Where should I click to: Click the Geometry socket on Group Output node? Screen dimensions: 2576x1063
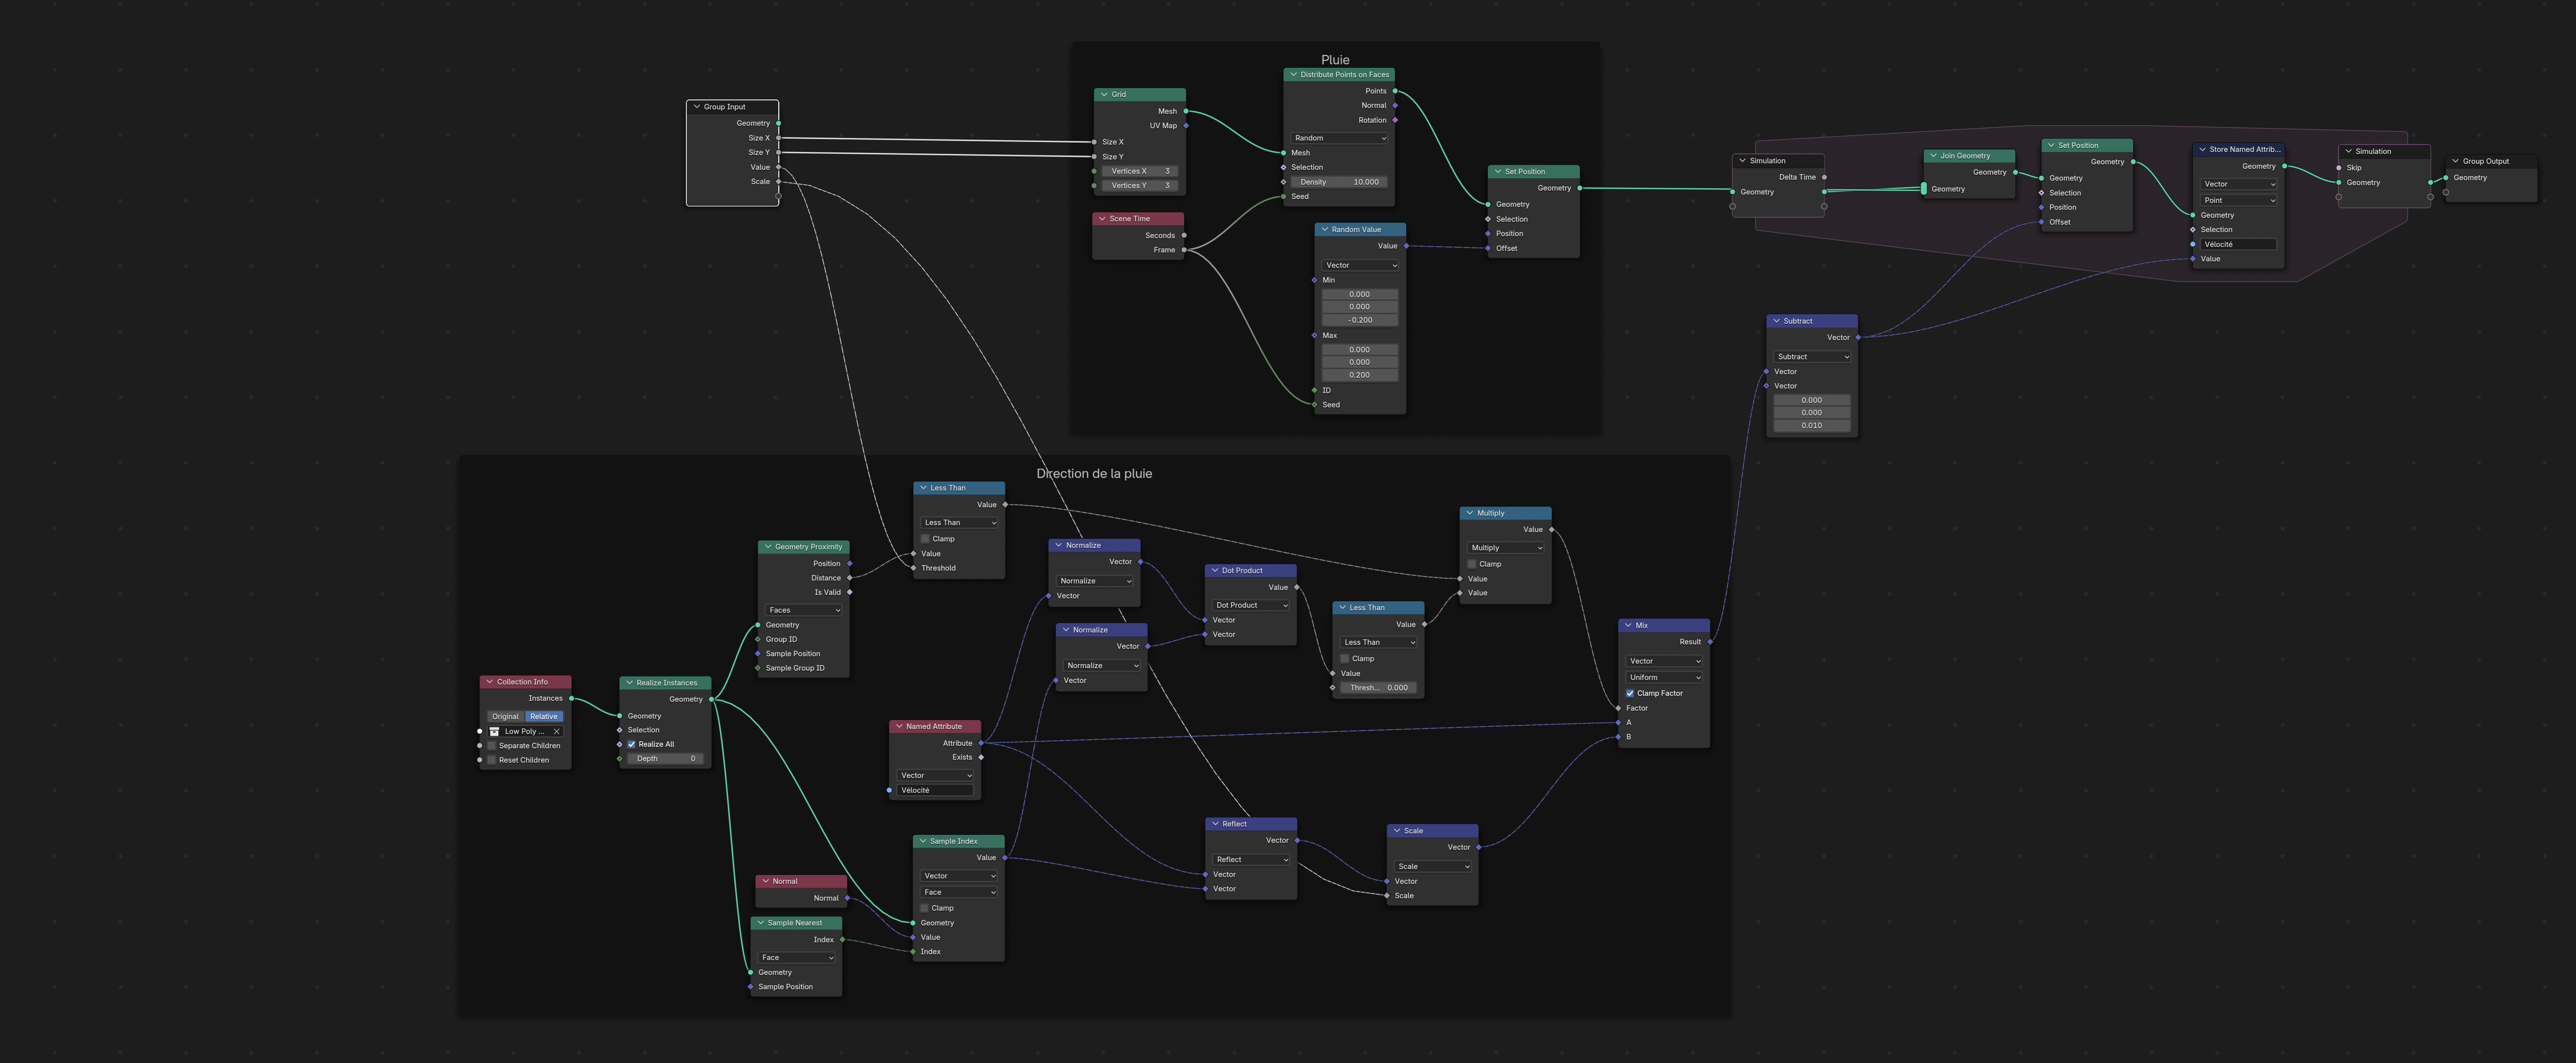2446,178
